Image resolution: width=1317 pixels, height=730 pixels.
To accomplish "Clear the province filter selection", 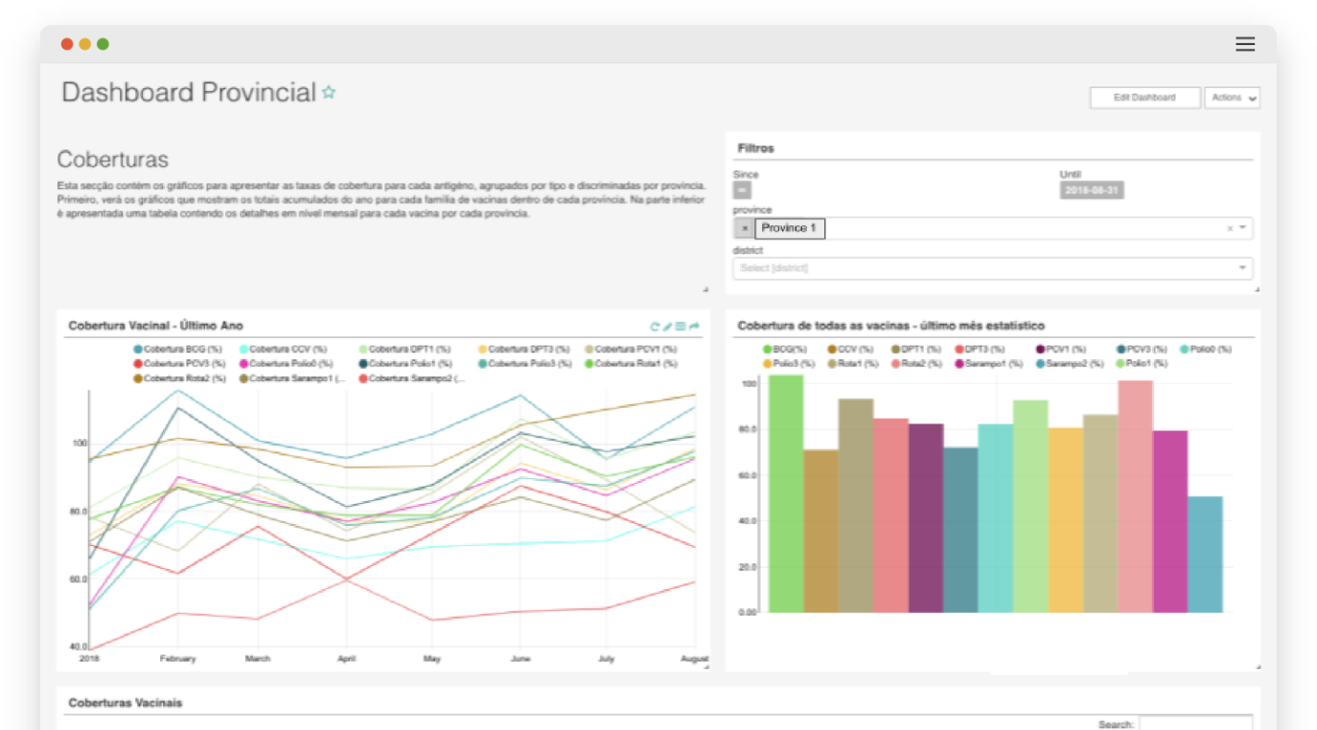I will (1230, 229).
